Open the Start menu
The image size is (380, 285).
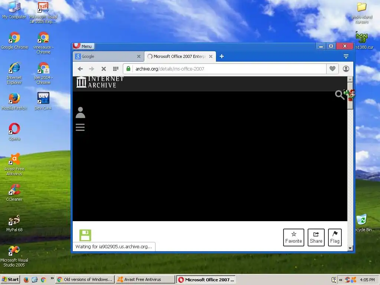(10, 279)
